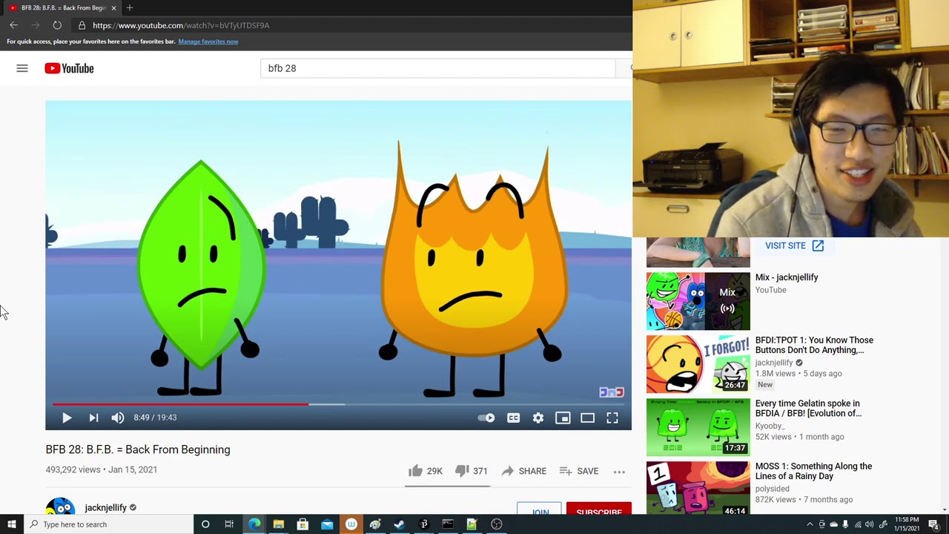Go back in the browser

tap(13, 25)
